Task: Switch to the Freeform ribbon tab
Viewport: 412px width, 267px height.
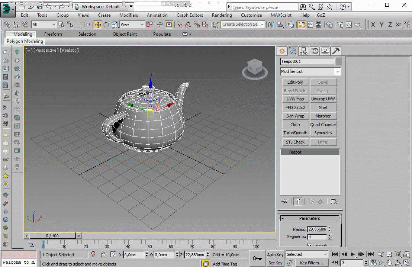Action: [53, 34]
